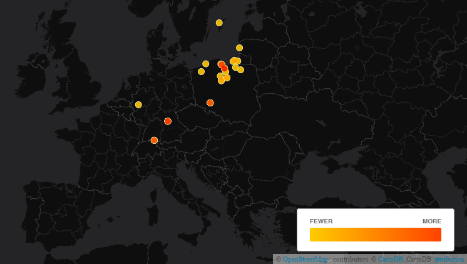The image size is (467, 264).
Task: Select the orange marker in Switzerland
Action: 154,140
